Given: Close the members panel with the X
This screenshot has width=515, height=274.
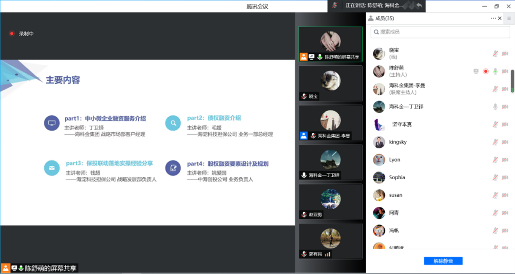Looking at the screenshot, I should 500,19.
